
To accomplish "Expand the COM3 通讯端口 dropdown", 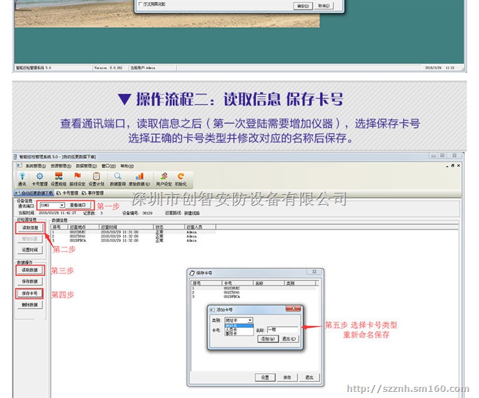I will (x=62, y=205).
